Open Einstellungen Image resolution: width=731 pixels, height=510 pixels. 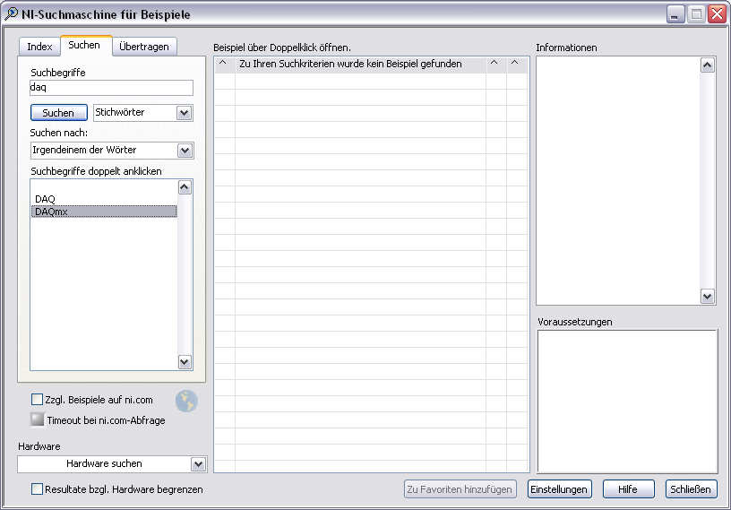(x=559, y=489)
